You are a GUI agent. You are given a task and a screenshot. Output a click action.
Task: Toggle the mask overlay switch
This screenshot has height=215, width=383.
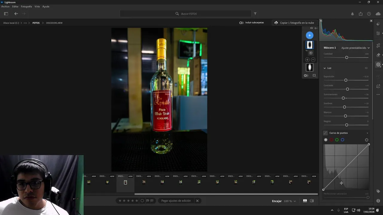tap(306, 76)
